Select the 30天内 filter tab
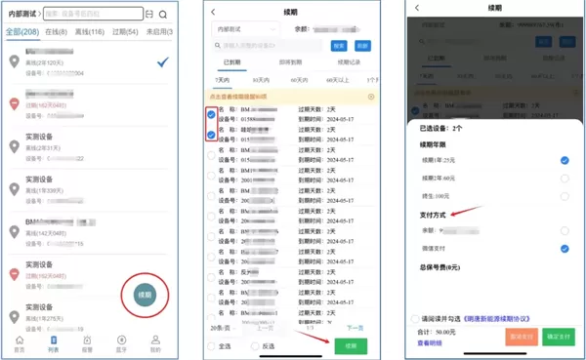586x360 pixels. [261, 80]
